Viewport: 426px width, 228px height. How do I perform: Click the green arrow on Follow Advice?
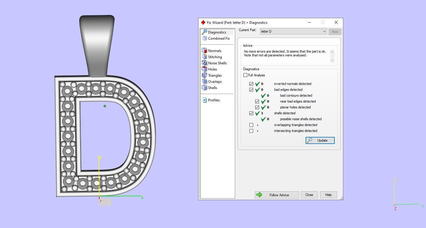pos(259,195)
